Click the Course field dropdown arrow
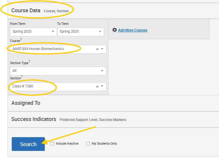Image resolution: width=219 pixels, height=162 pixels. tap(102, 49)
